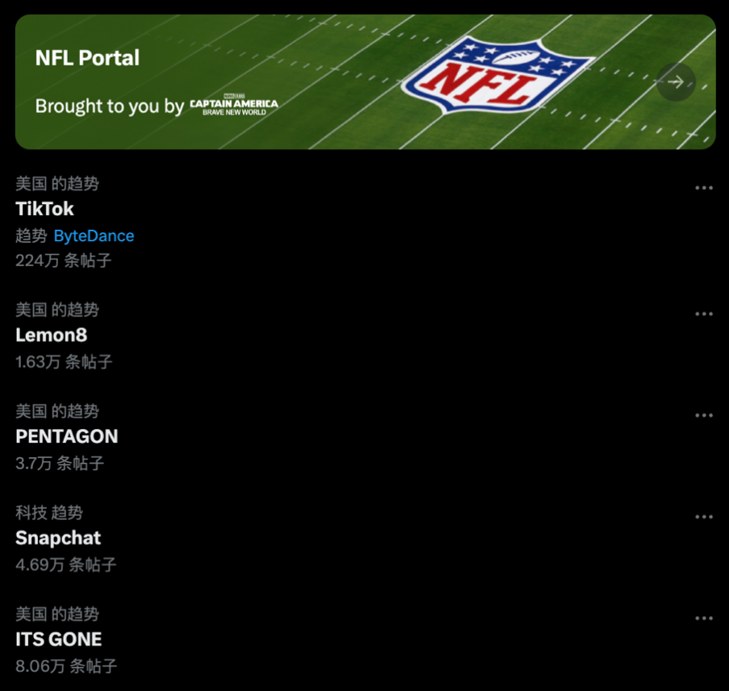Click the 224万 posts count under TikTok
This screenshot has height=691, width=729.
pyautogui.click(x=63, y=260)
